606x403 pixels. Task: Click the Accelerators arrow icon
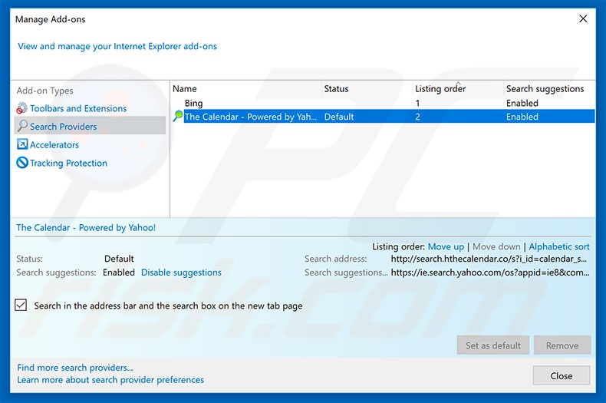coord(22,144)
